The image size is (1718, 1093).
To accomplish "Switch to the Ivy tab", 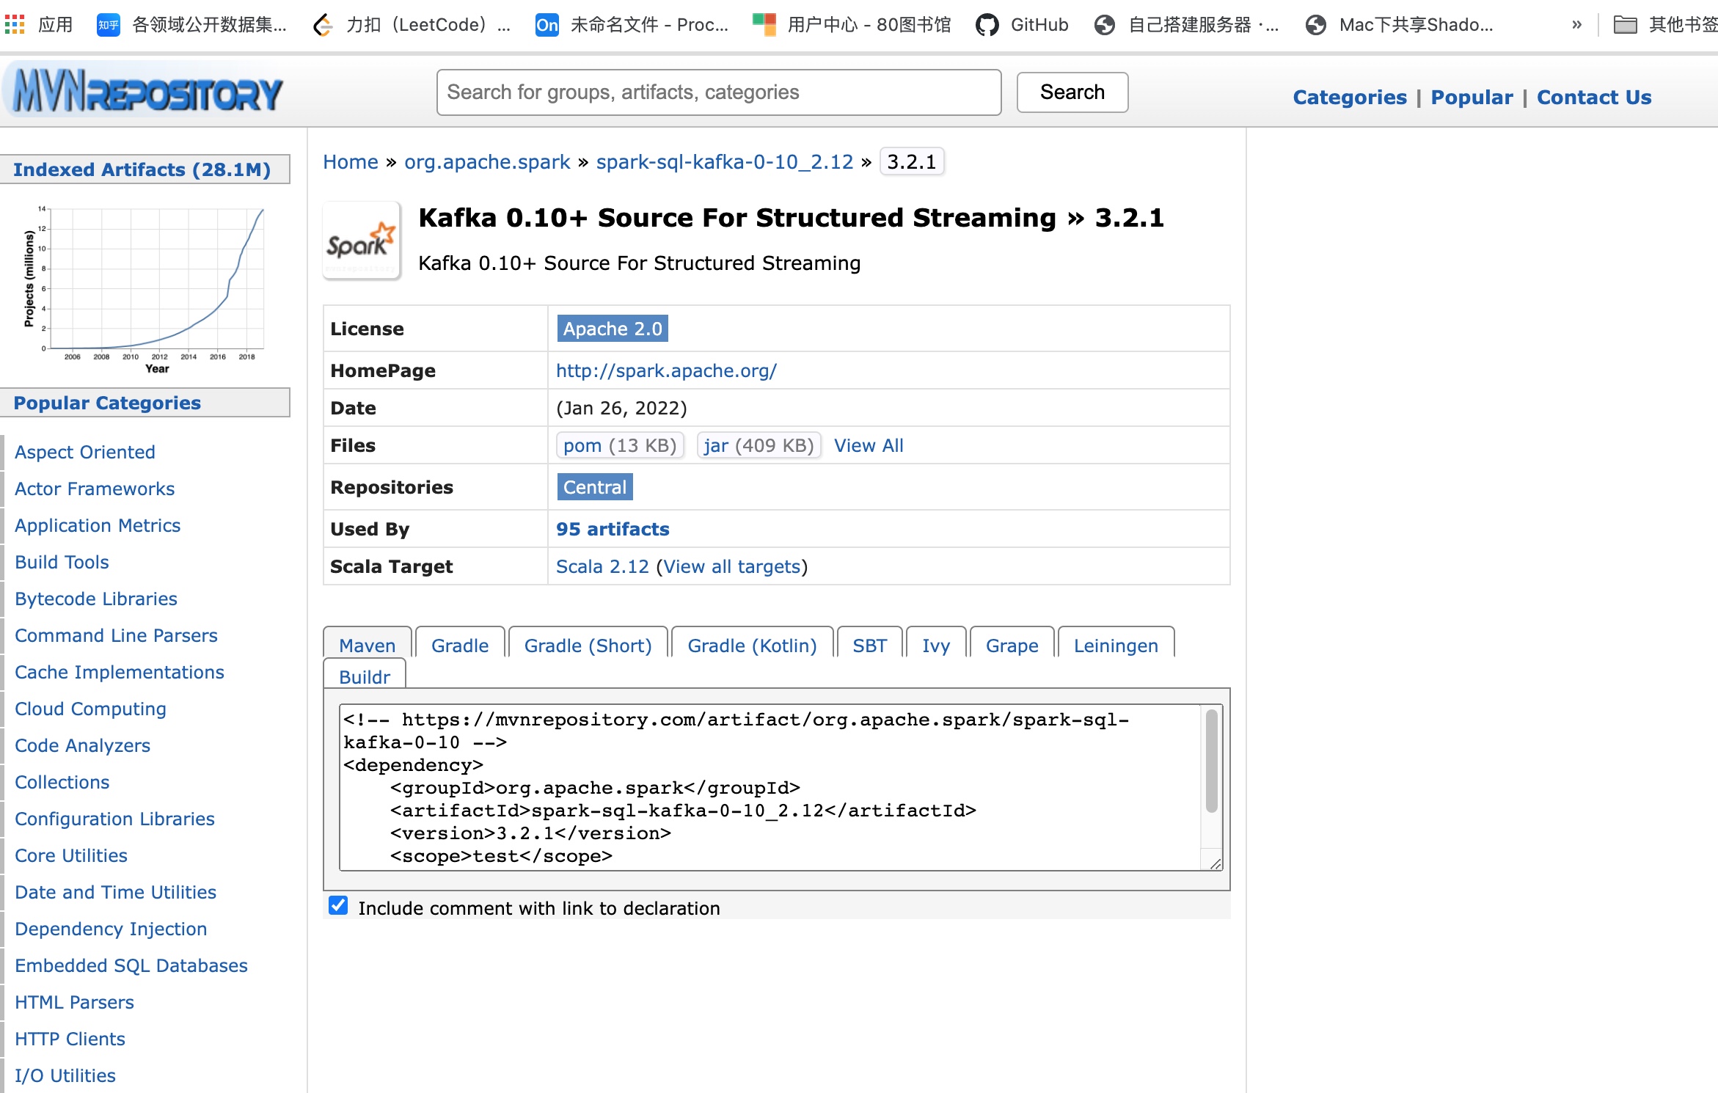I will pyautogui.click(x=936, y=644).
